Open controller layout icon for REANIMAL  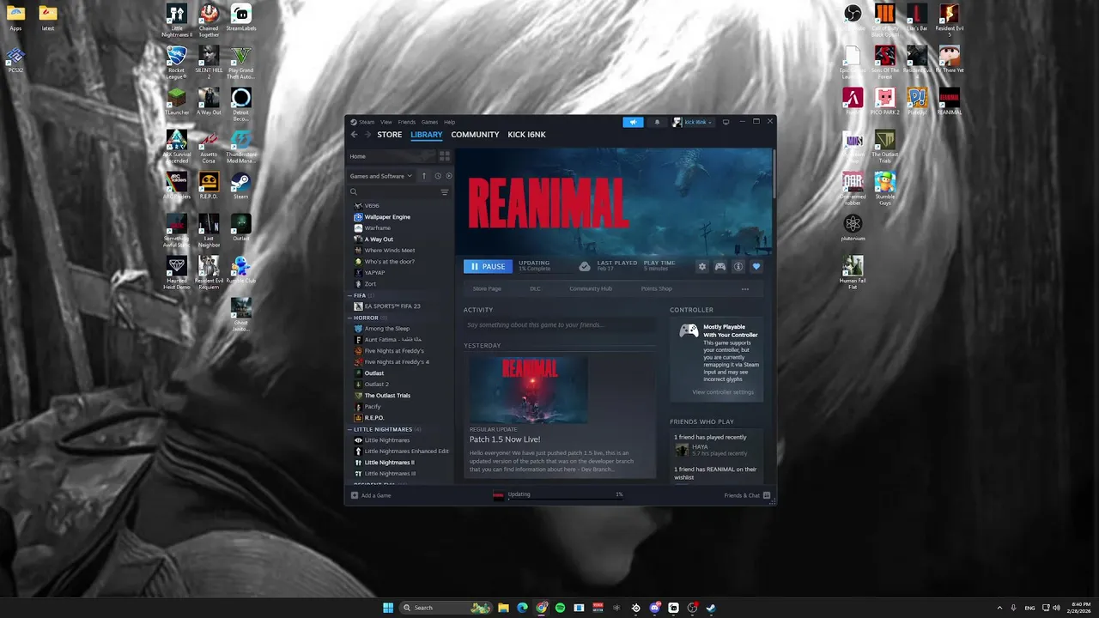click(x=720, y=267)
